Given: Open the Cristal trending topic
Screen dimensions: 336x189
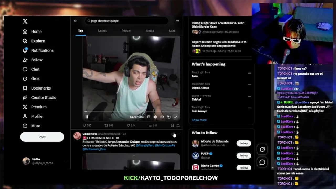Looking at the screenshot, I should click(x=196, y=99).
